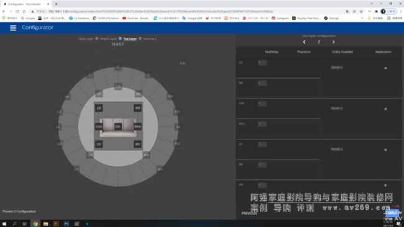Select the Oh overhead speaker icon
The width and height of the screenshot is (404, 227).
(x=117, y=127)
